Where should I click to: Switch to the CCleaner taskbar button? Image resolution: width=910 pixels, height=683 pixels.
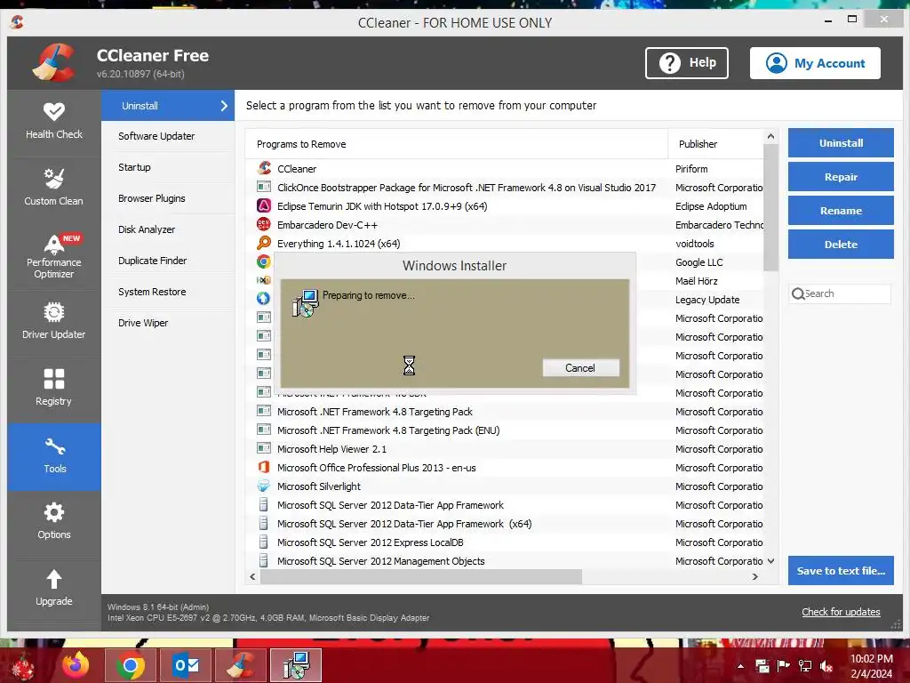click(x=240, y=665)
